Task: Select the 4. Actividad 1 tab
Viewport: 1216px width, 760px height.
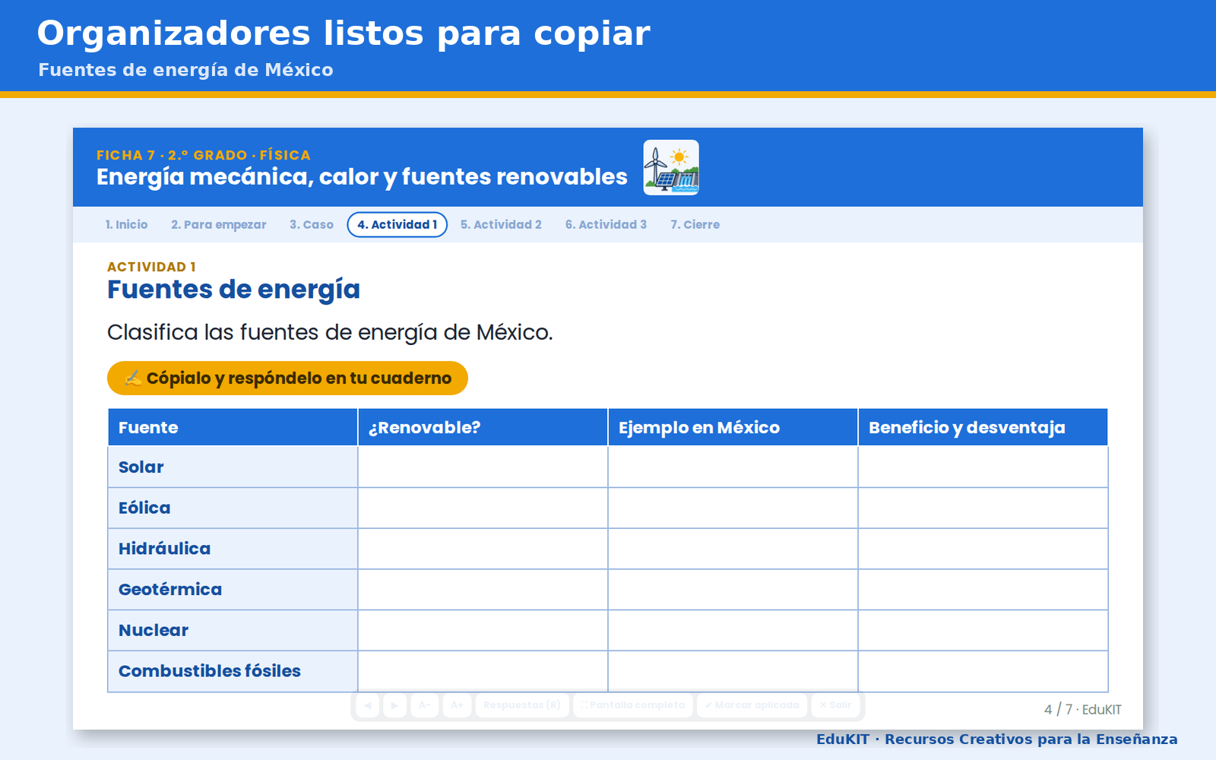Action: [397, 225]
